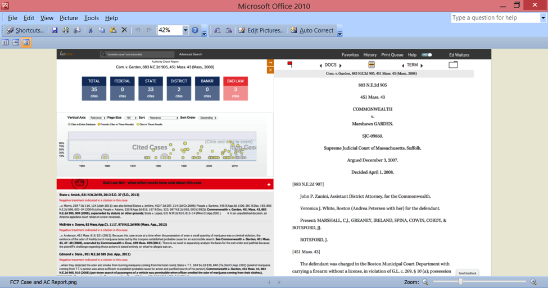This screenshot has width=548, height=288.
Task: Click the orange arrow button on the report panel
Action: [x=270, y=63]
